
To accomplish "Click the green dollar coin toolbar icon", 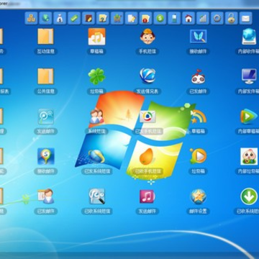I will 160,18.
